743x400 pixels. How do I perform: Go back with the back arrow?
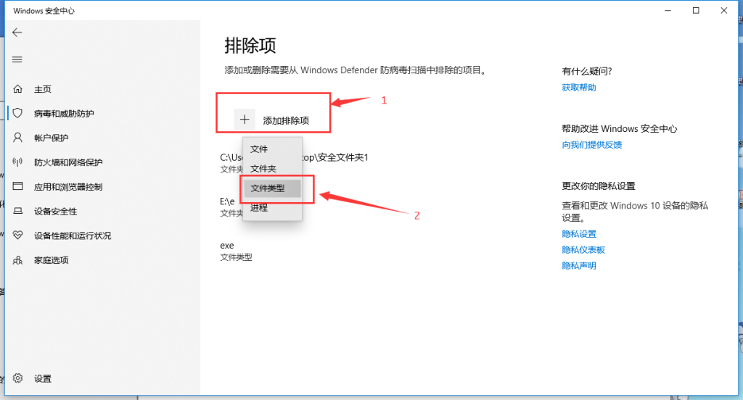point(17,32)
